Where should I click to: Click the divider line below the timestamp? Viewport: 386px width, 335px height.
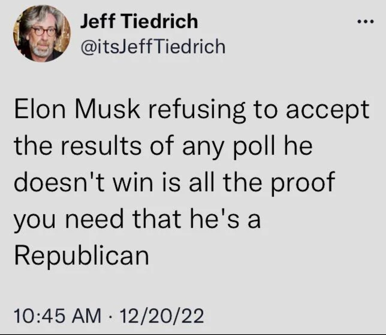(x=193, y=333)
